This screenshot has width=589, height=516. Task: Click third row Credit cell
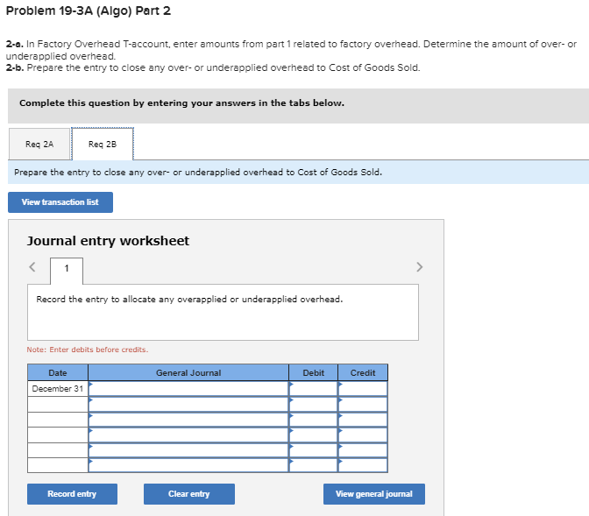[x=363, y=420]
